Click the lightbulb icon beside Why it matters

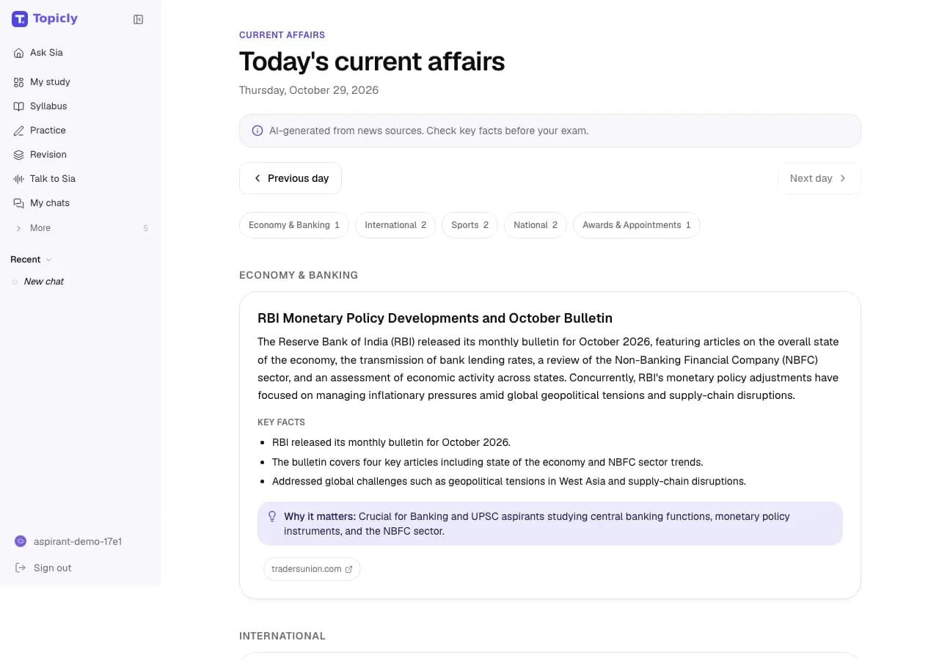272,516
